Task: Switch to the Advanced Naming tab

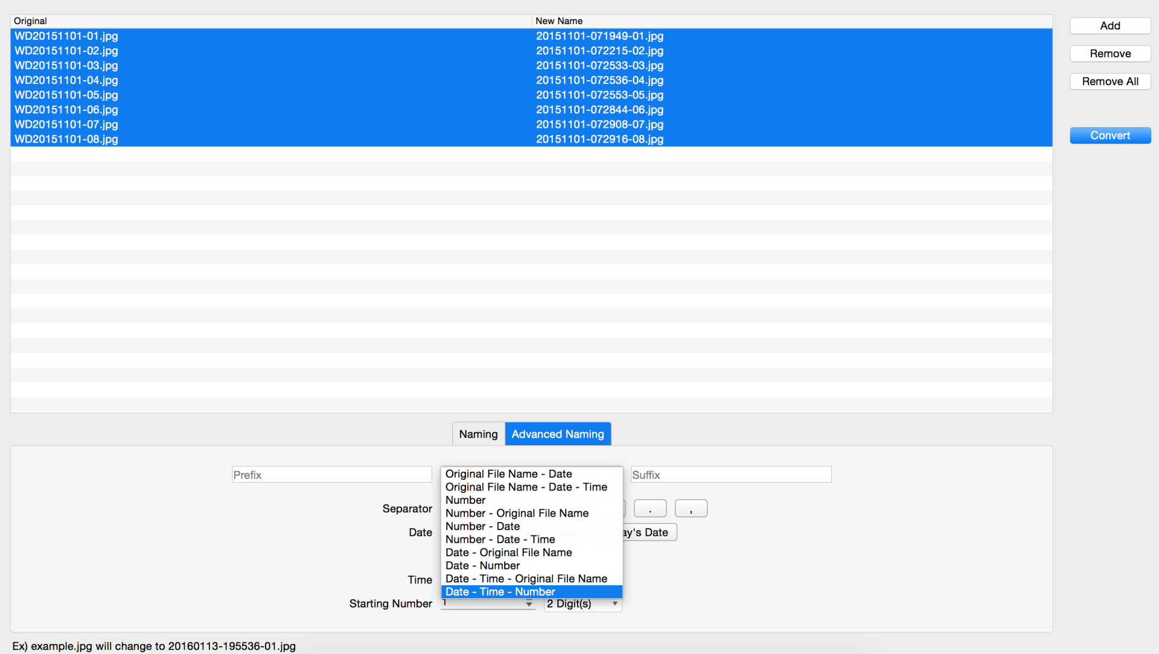Action: click(557, 434)
